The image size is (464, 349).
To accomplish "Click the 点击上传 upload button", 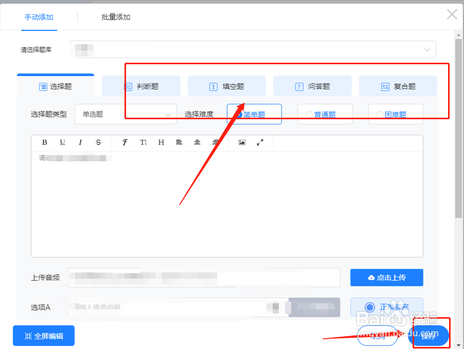I will (x=386, y=277).
